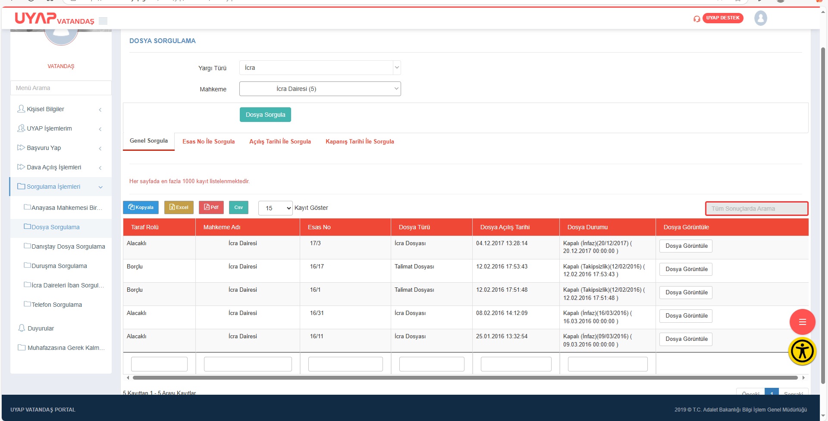Change the Kayıt Göster count dropdown
Screen dimensions: 828x421
275,208
